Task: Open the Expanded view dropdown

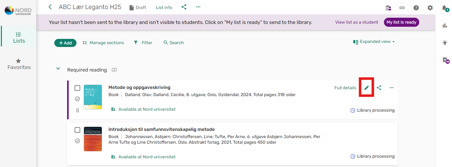Action: click(x=374, y=42)
